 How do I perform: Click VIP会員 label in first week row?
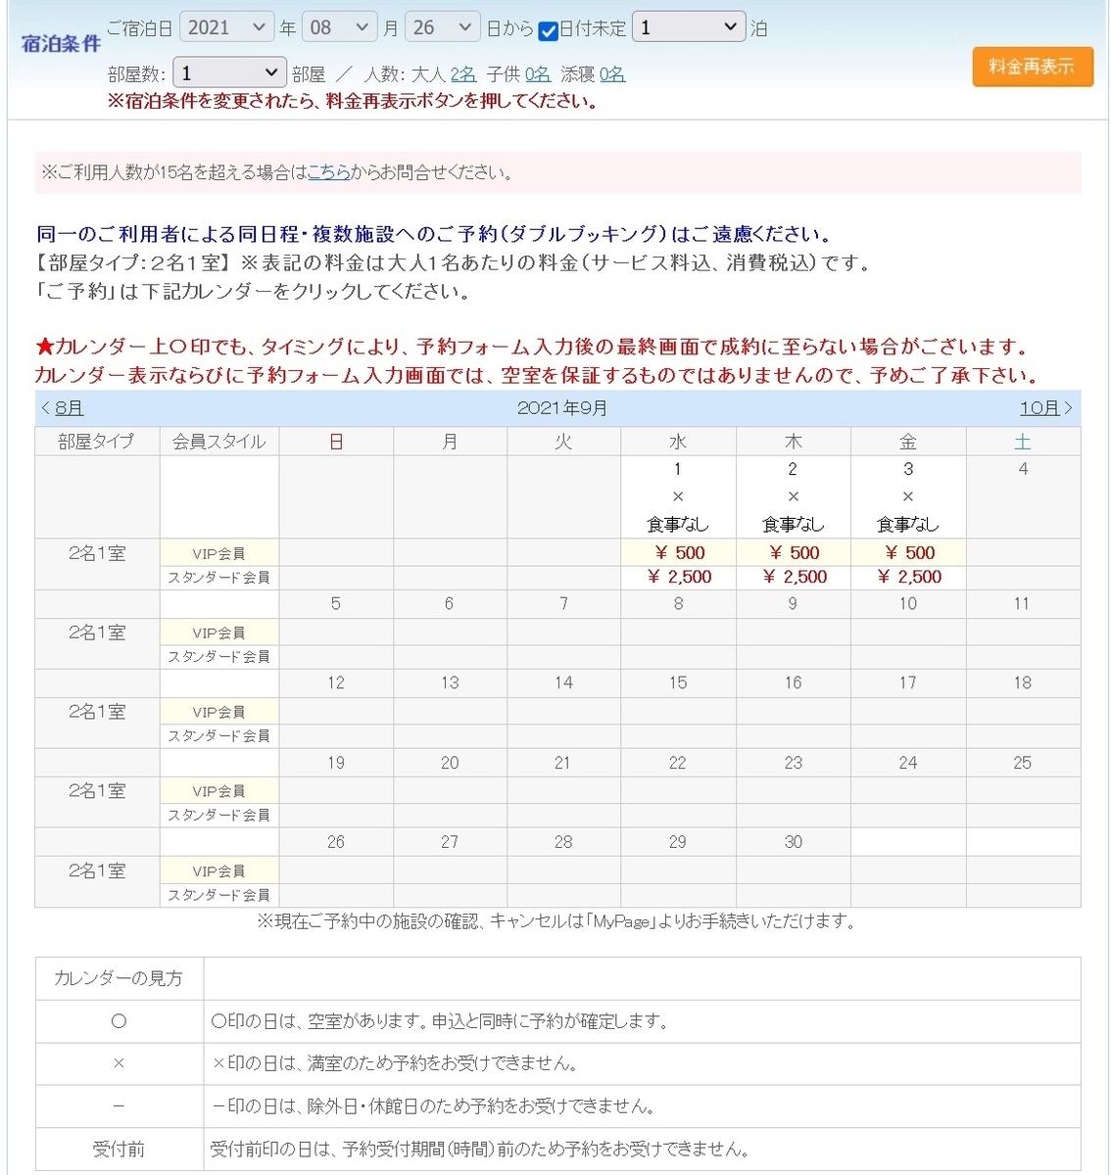(x=218, y=553)
